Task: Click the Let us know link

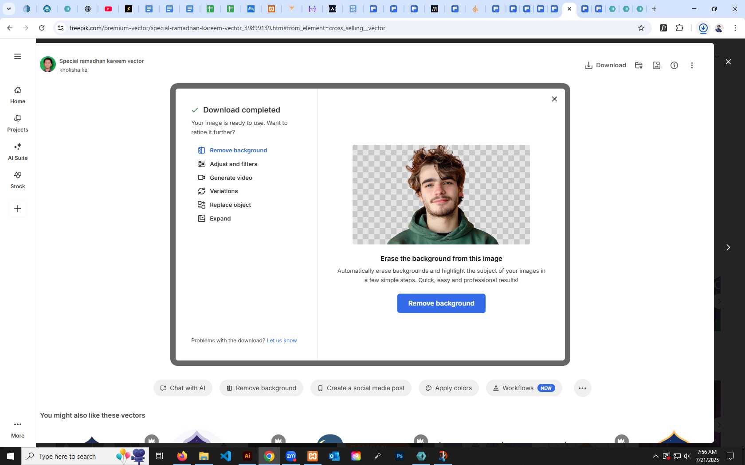Action: click(x=282, y=341)
